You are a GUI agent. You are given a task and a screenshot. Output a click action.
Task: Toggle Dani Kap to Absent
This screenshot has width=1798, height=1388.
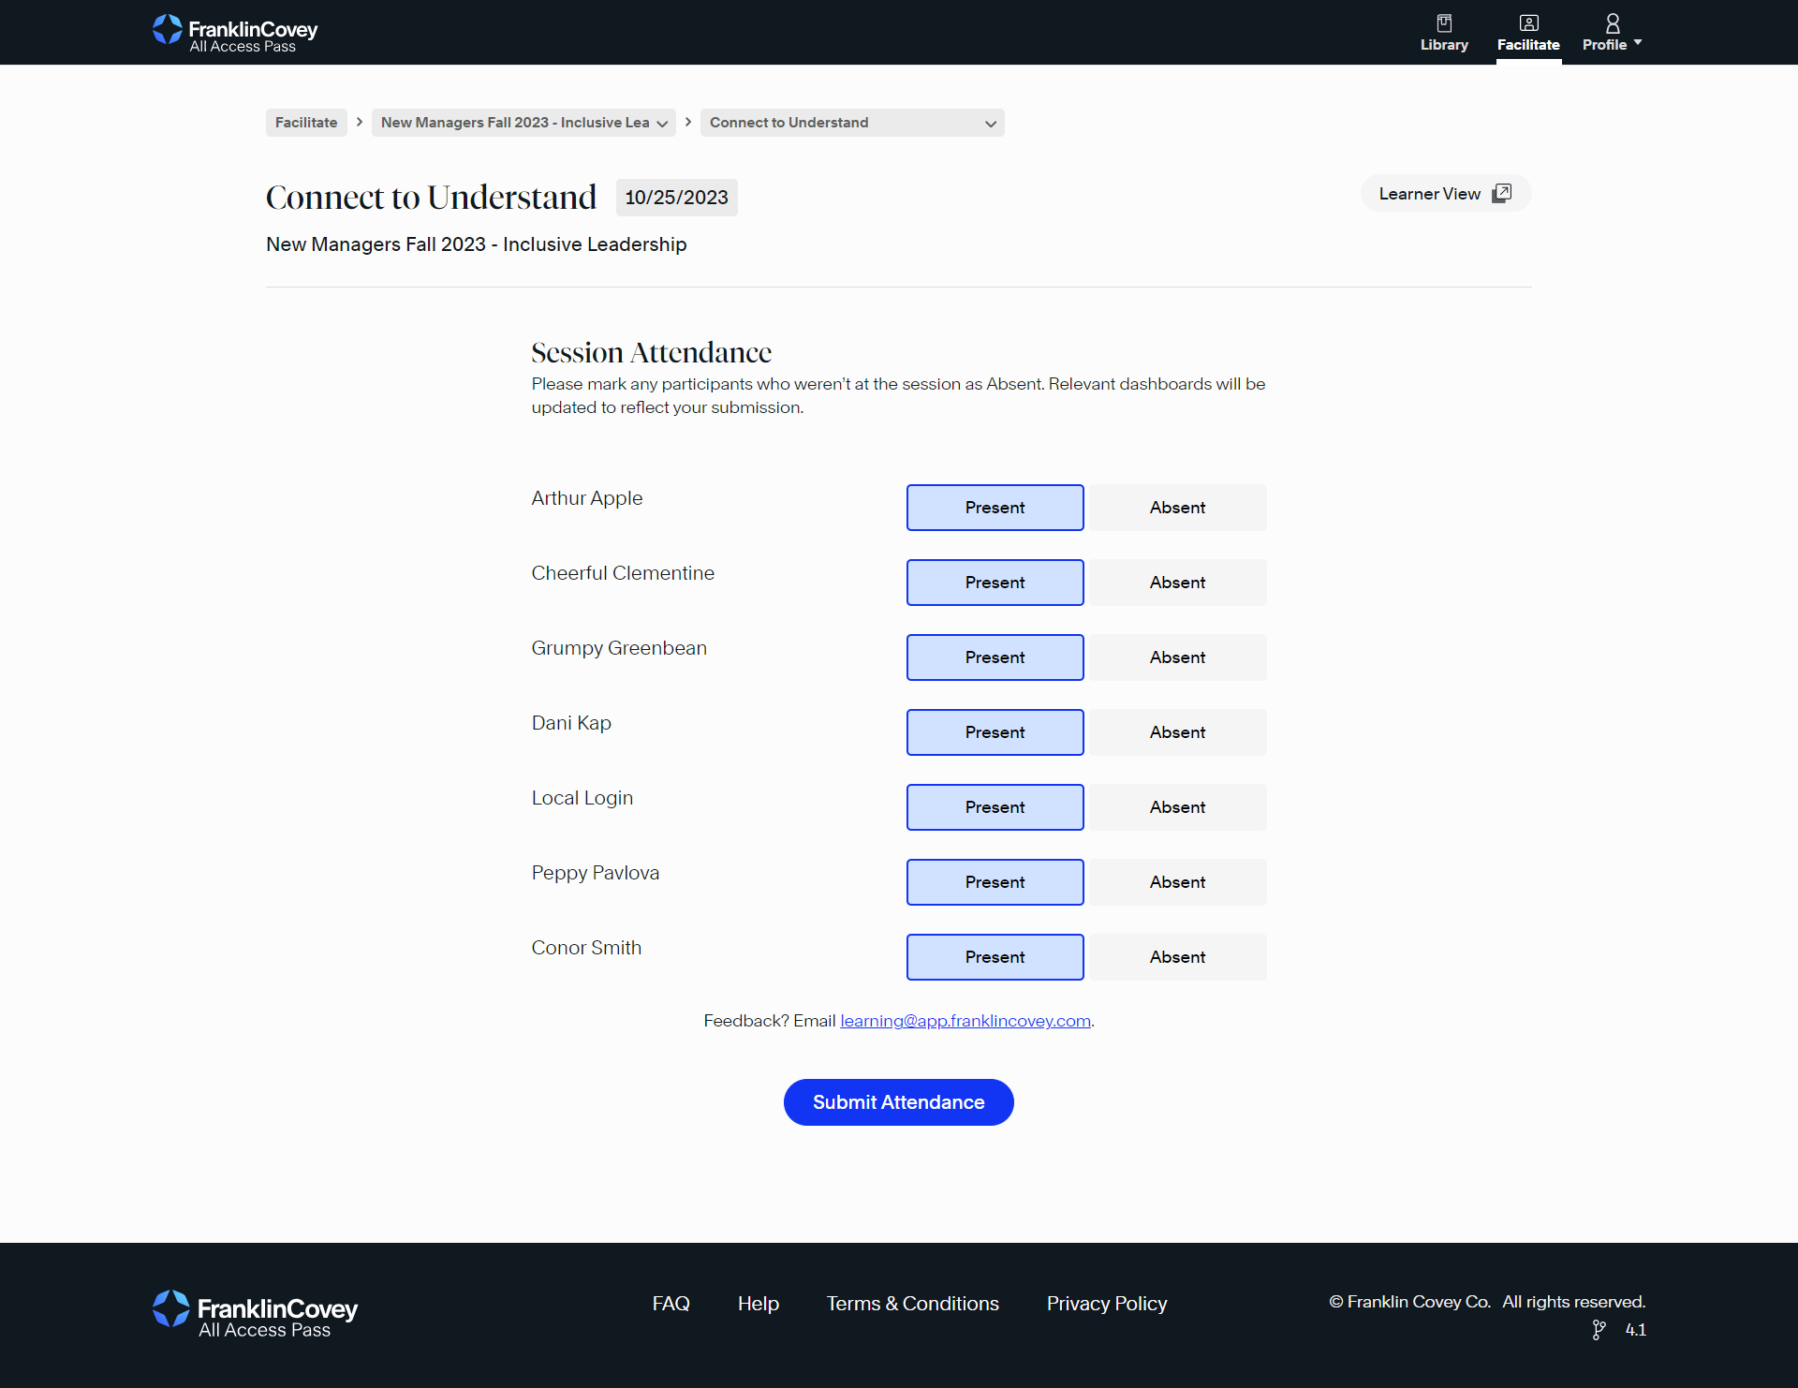click(1177, 731)
